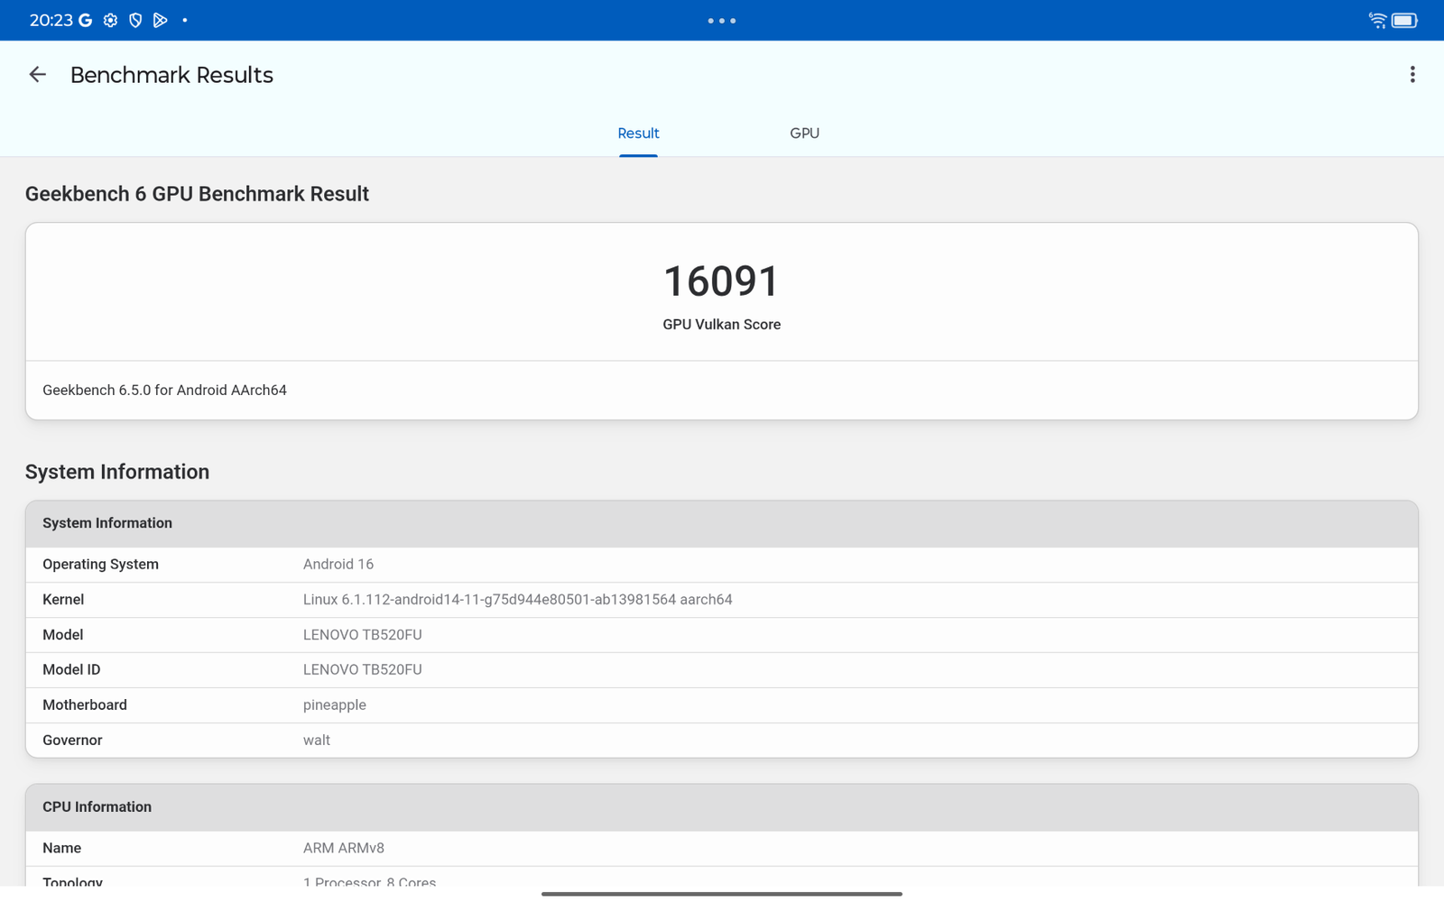Open the three-dot overflow menu
This screenshot has width=1444, height=902.
1412,75
